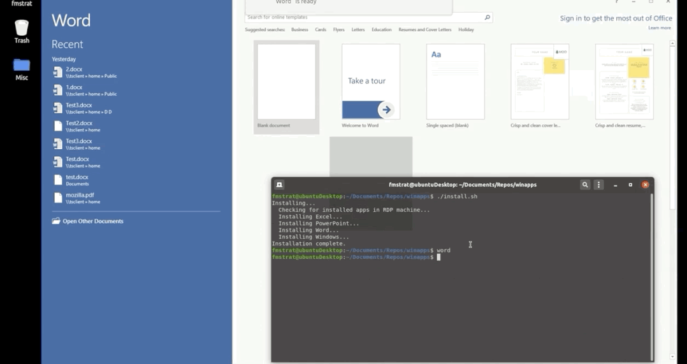This screenshot has height=364, width=687.
Task: Click the terminal search icon
Action: click(x=585, y=185)
